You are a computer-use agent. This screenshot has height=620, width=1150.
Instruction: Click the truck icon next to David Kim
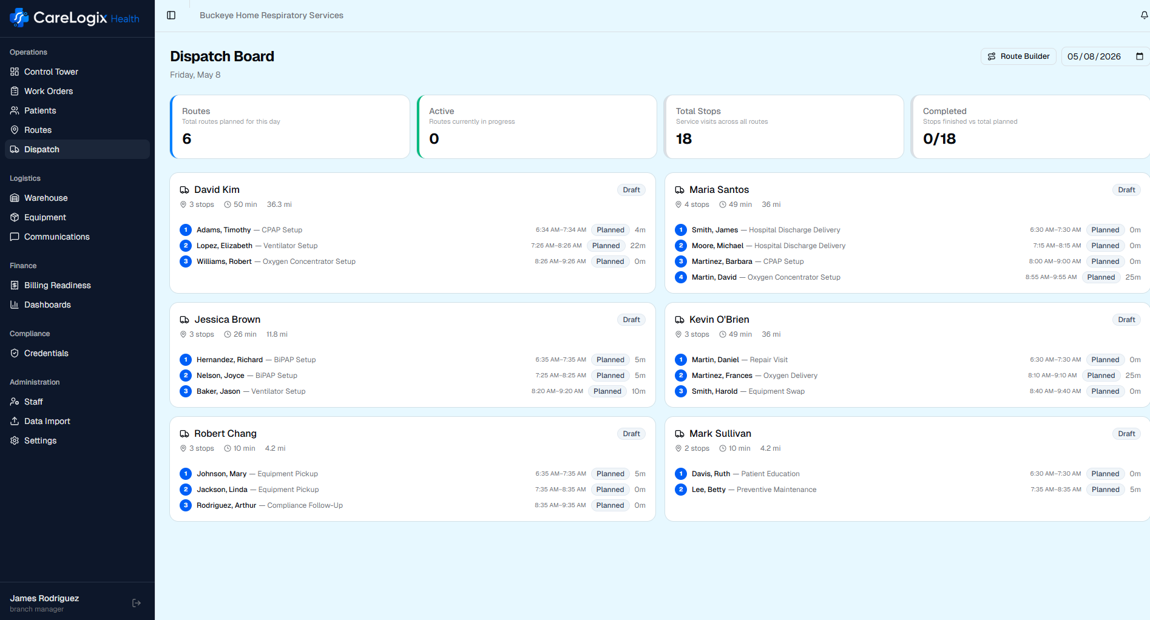point(184,190)
